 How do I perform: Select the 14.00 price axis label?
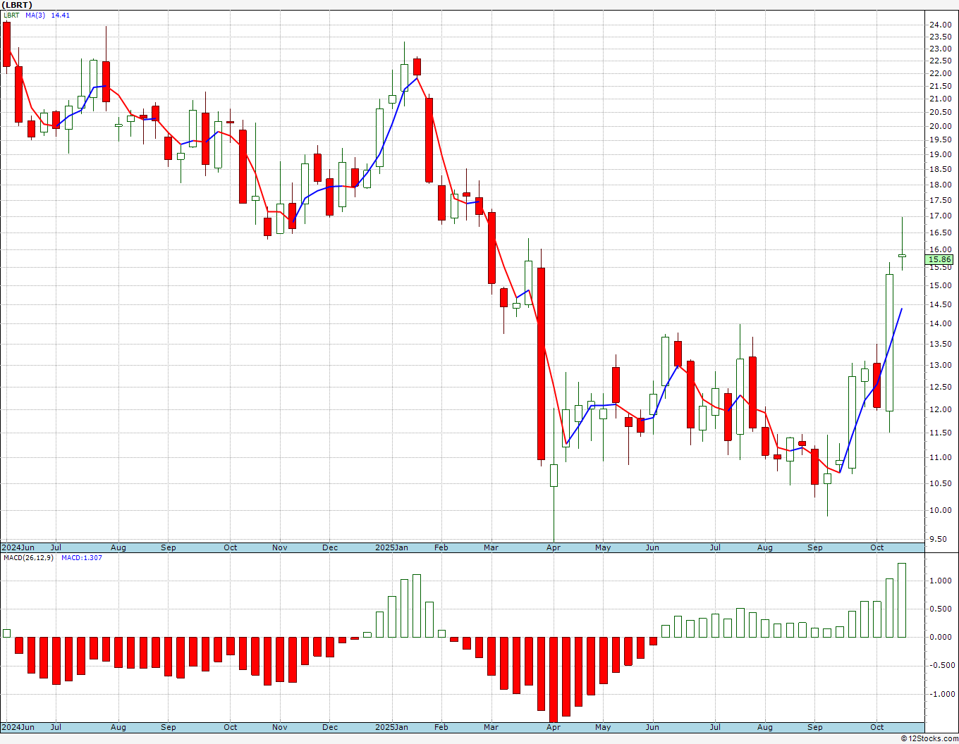940,323
